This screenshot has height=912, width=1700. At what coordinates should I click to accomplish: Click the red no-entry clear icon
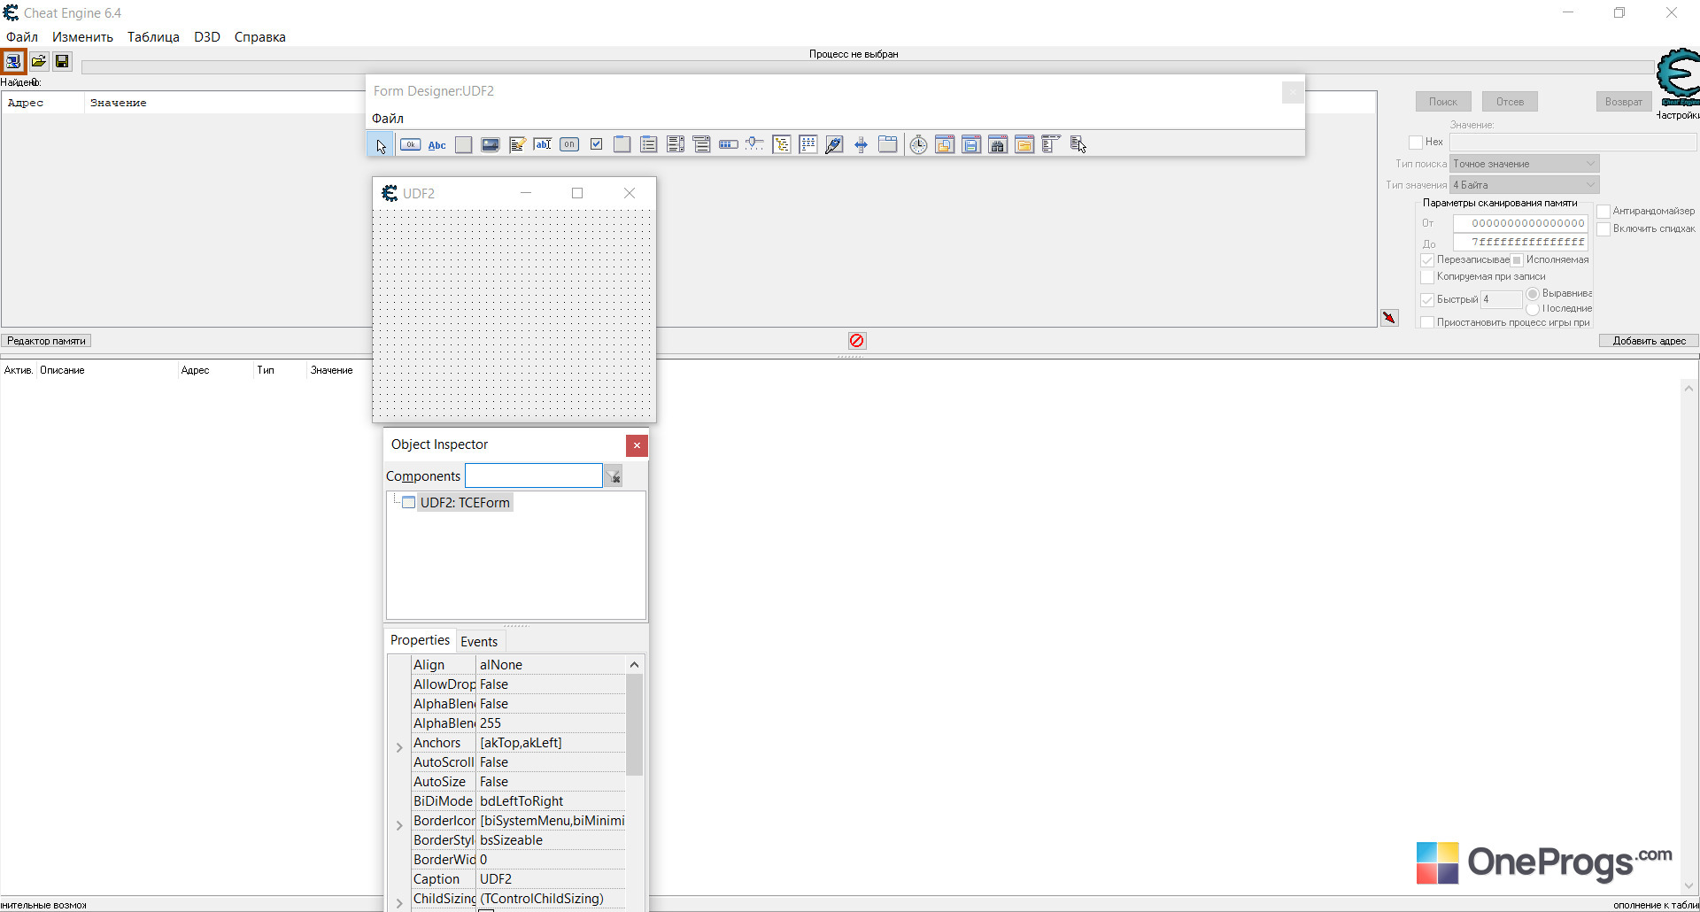click(x=857, y=341)
